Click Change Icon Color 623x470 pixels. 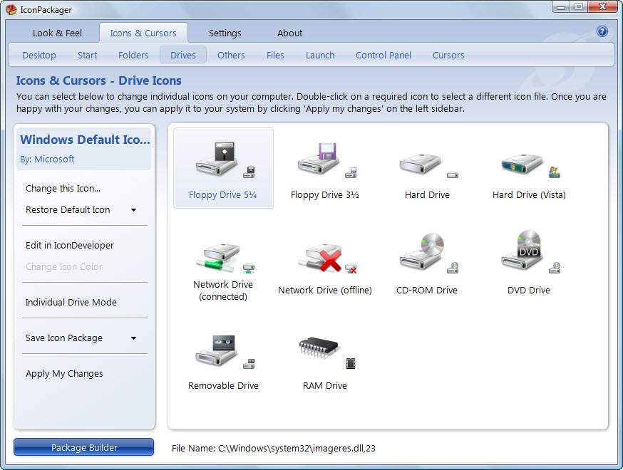[64, 267]
